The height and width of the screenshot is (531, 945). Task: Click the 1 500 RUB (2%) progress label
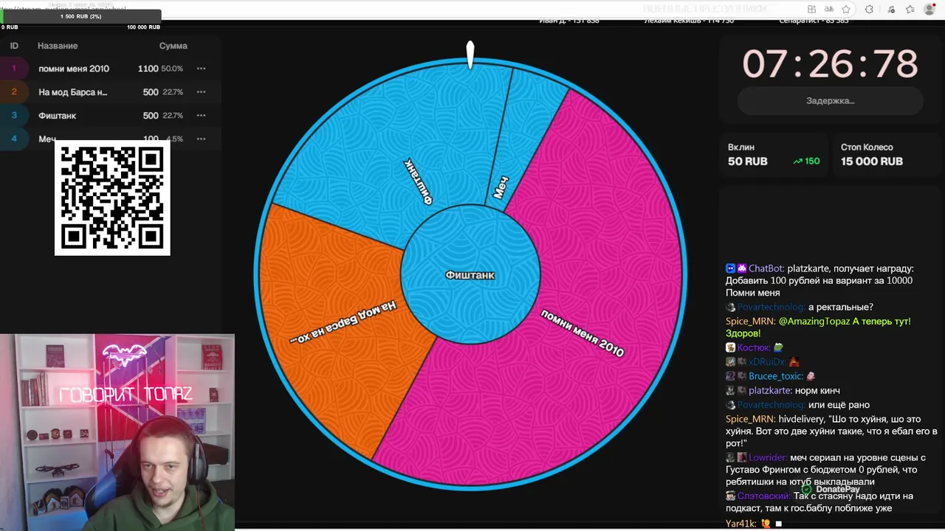pos(80,16)
